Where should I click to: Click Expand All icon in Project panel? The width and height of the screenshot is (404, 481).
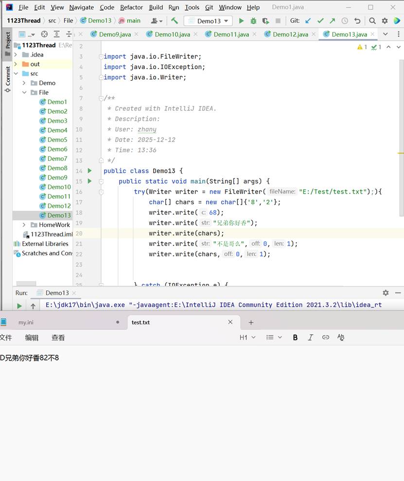coord(56,35)
